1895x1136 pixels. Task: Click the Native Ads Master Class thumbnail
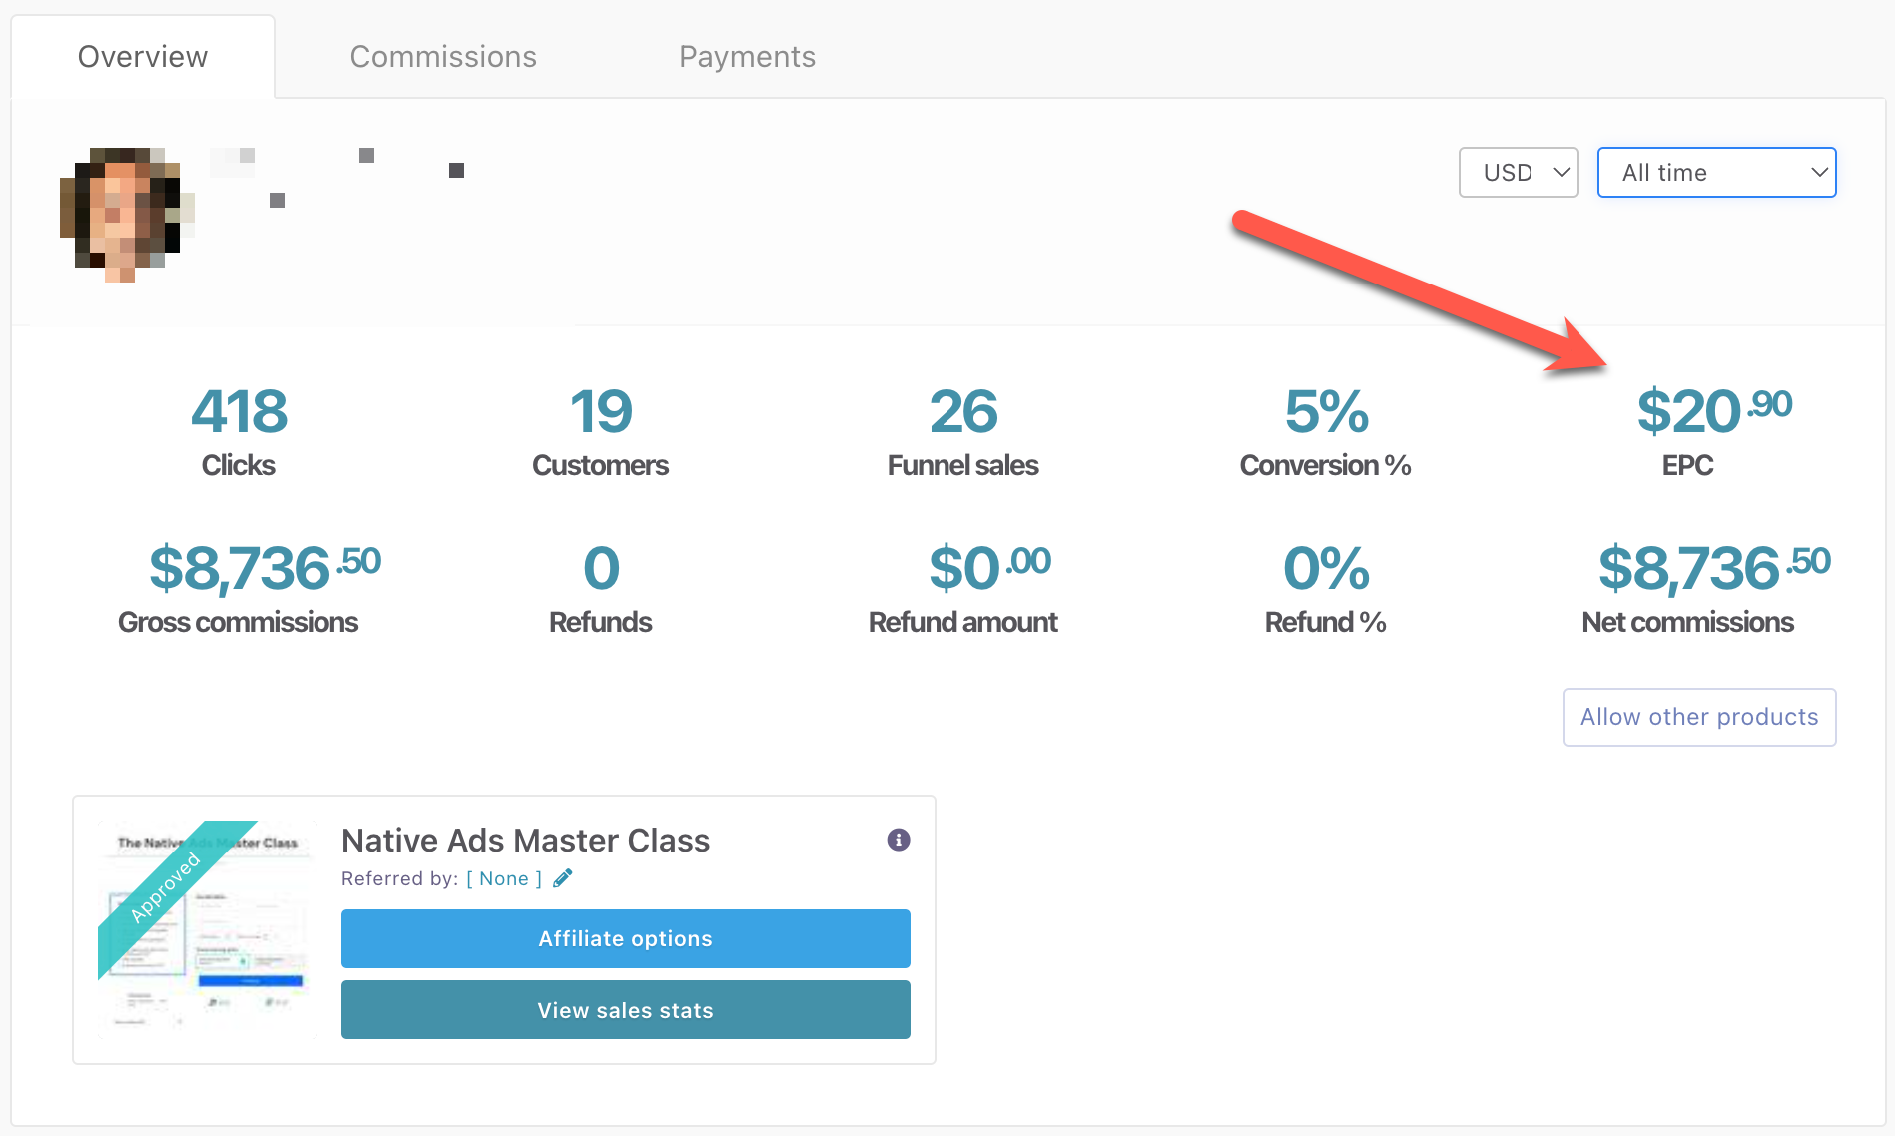click(206, 929)
